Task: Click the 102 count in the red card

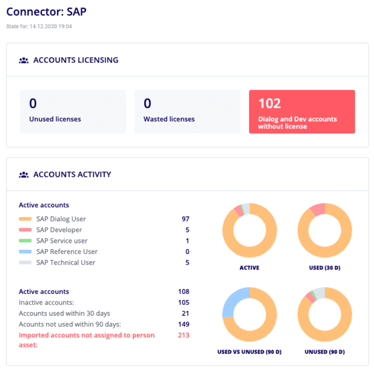Action: tap(270, 104)
